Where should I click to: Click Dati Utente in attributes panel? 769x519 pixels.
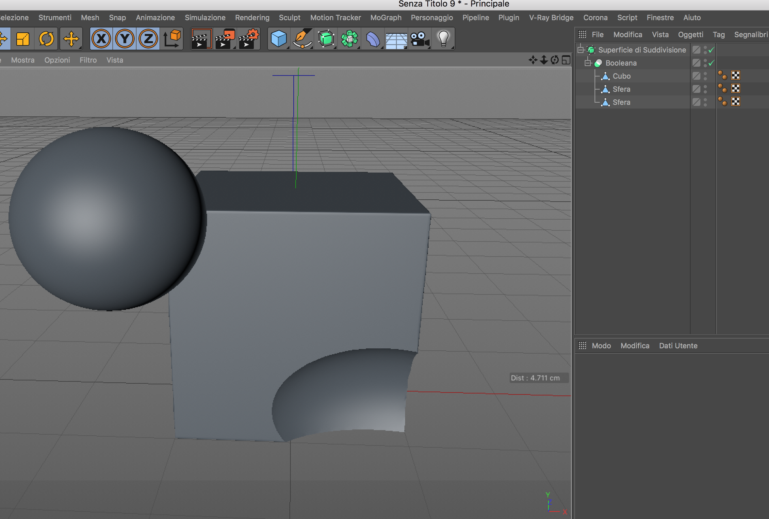pos(678,345)
